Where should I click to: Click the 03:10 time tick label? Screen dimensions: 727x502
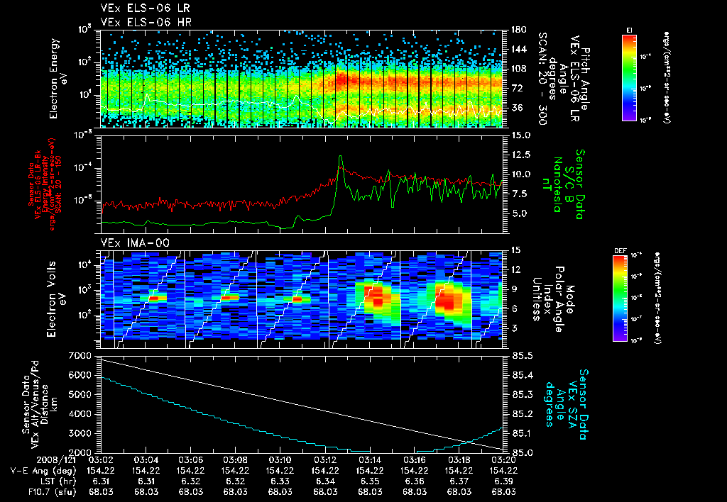[x=280, y=460]
